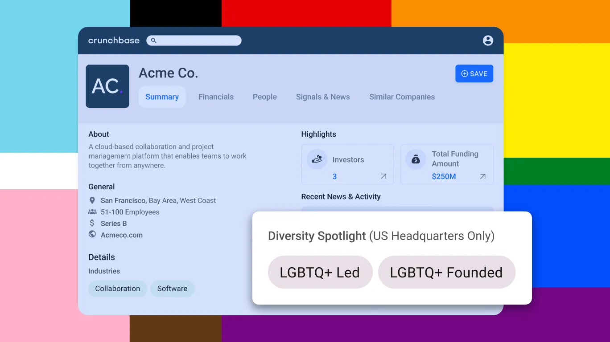Click the General section heading
The image size is (610, 342).
[x=101, y=187]
